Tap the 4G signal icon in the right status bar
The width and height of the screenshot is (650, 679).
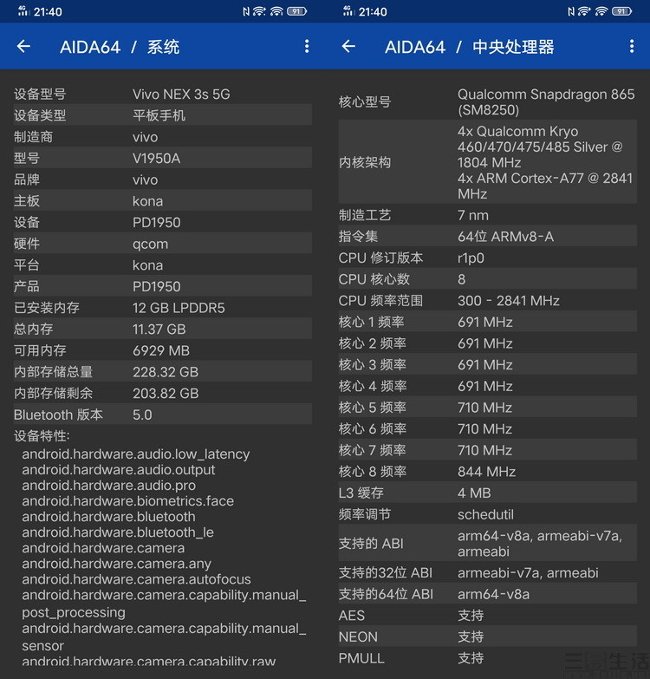[x=348, y=11]
